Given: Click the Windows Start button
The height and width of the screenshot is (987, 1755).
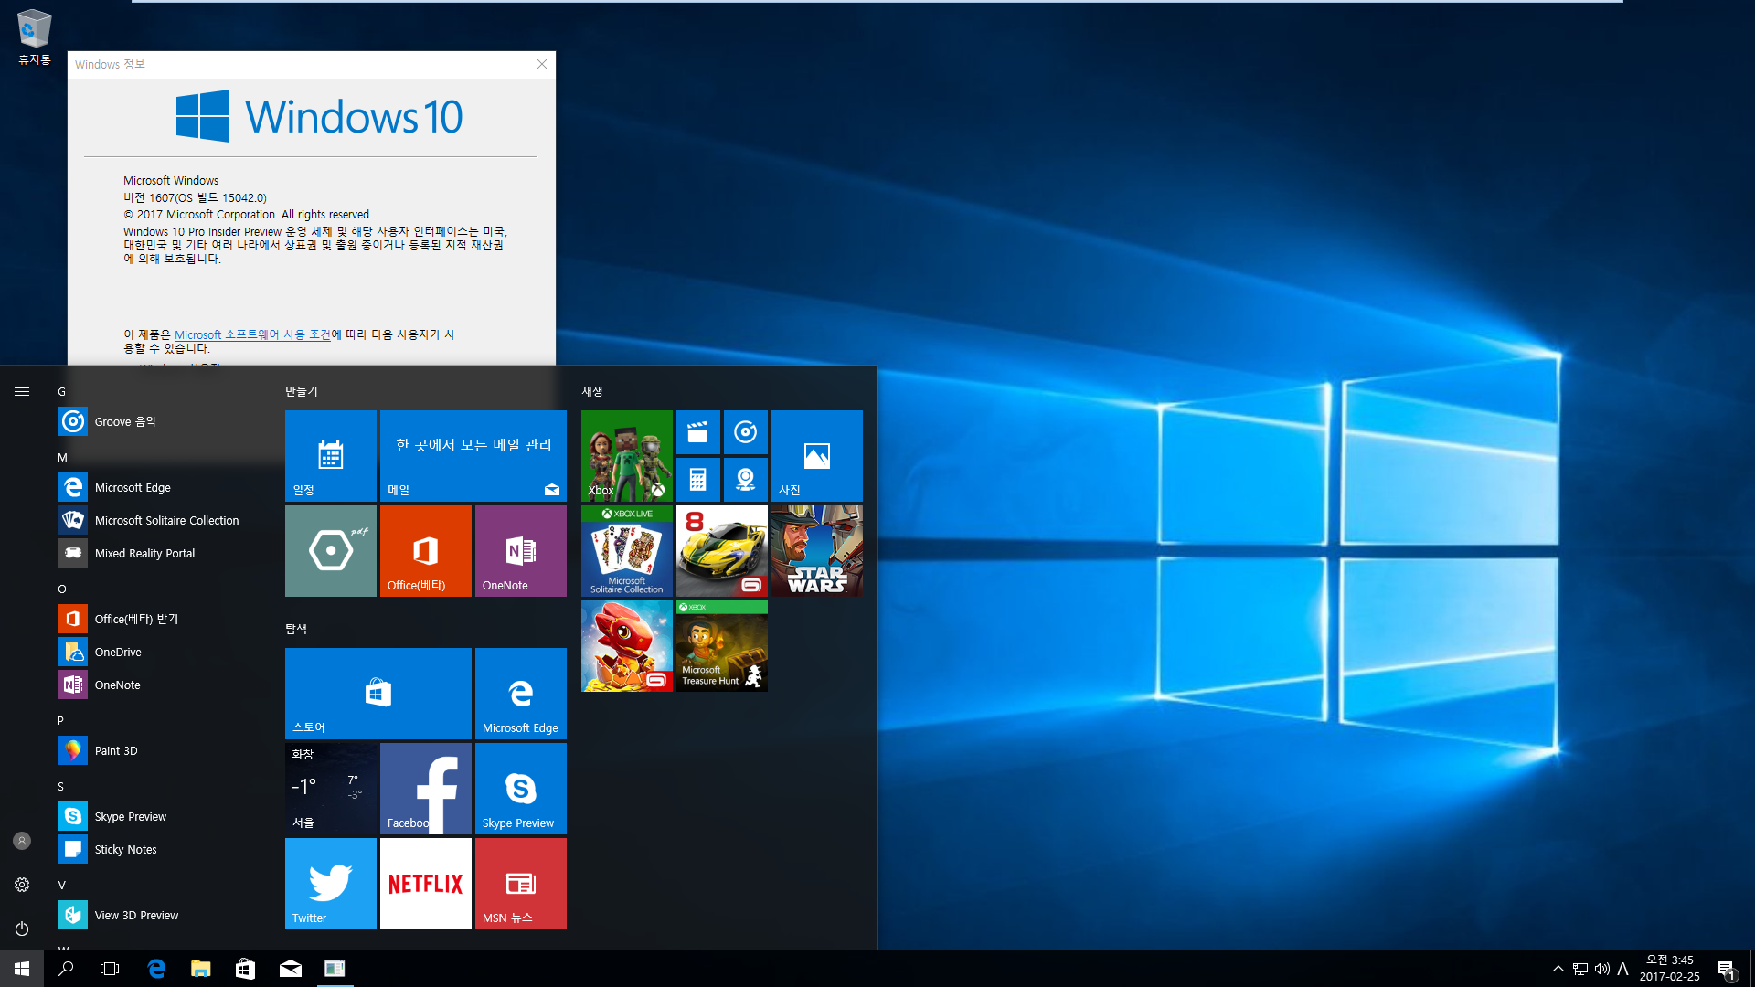Looking at the screenshot, I should (x=22, y=969).
